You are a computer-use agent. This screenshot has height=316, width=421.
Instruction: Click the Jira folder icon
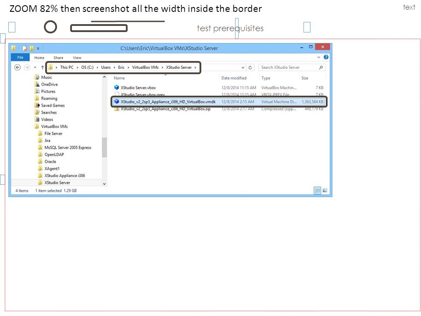pos(40,140)
